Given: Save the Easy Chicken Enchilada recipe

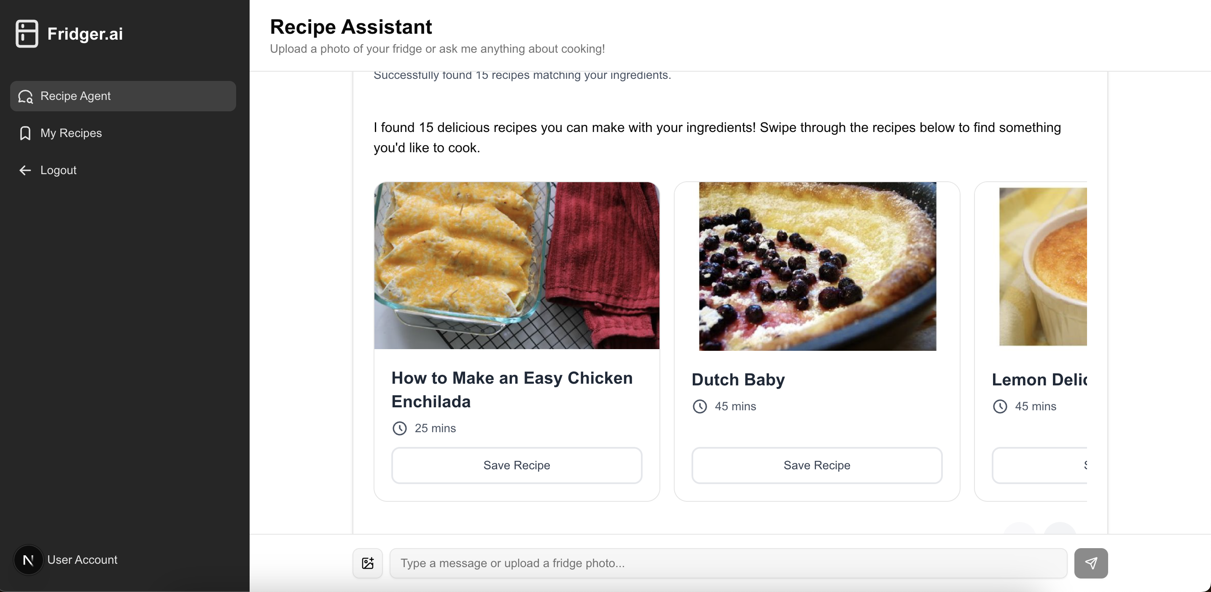Looking at the screenshot, I should (x=517, y=465).
